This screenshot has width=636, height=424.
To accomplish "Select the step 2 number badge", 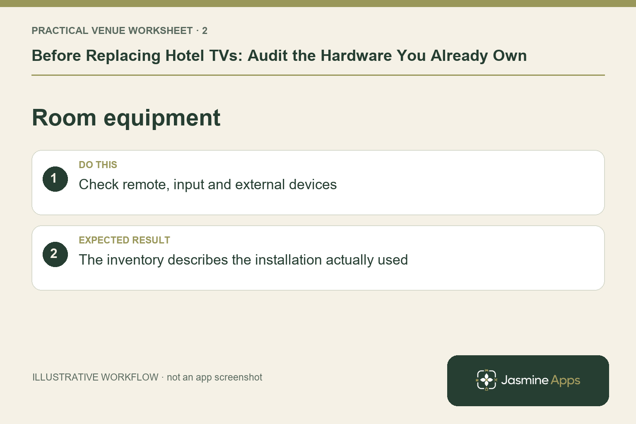I will tap(55, 254).
